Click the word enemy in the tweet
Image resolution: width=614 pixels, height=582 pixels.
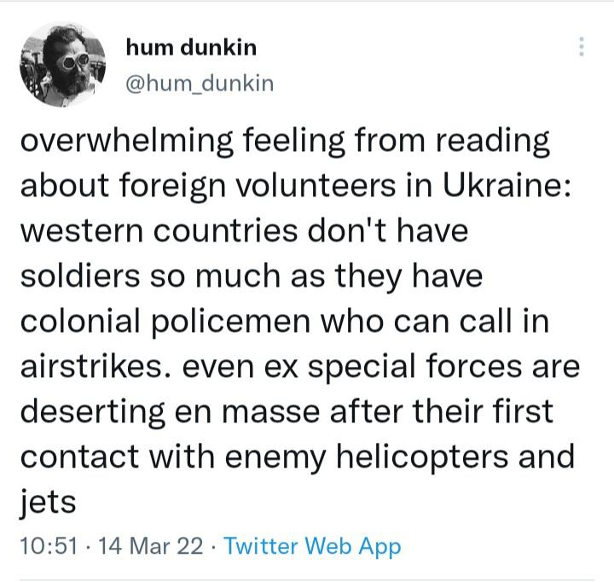pos(275,457)
